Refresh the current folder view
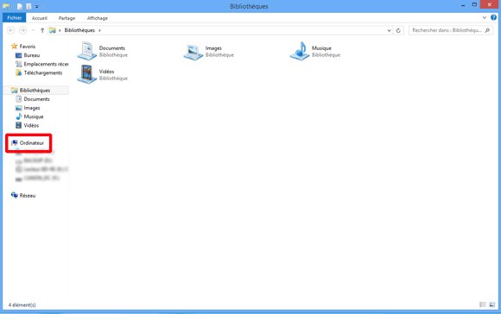The image size is (501, 314). tap(398, 30)
